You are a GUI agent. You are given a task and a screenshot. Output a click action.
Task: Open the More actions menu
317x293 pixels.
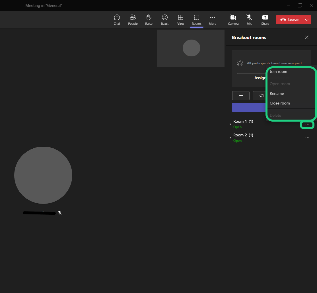point(212,20)
